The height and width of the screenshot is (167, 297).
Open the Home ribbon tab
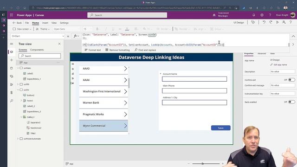click(35, 23)
